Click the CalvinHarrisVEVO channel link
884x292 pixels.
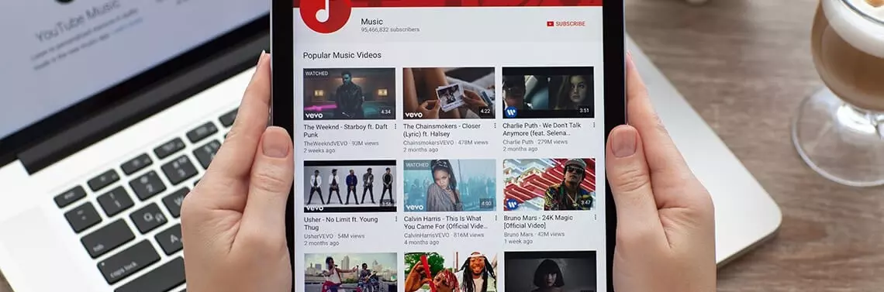(426, 235)
